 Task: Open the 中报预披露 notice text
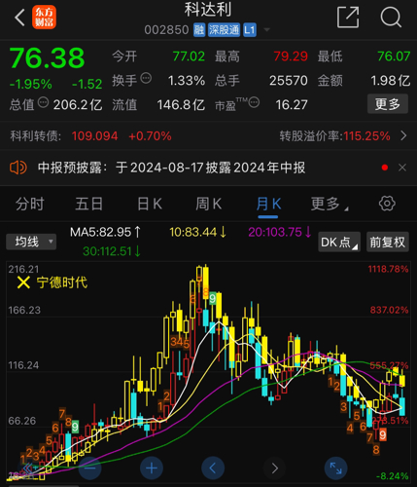pyautogui.click(x=171, y=168)
